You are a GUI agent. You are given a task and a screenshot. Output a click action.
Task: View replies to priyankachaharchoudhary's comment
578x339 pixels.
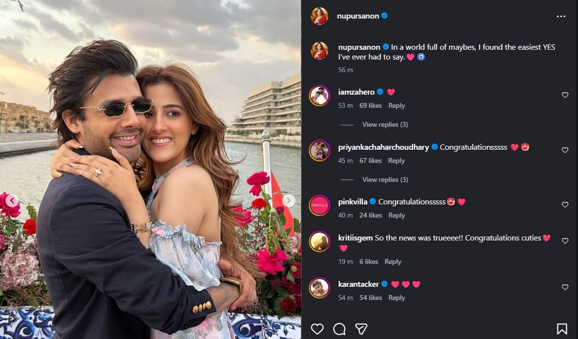385,179
